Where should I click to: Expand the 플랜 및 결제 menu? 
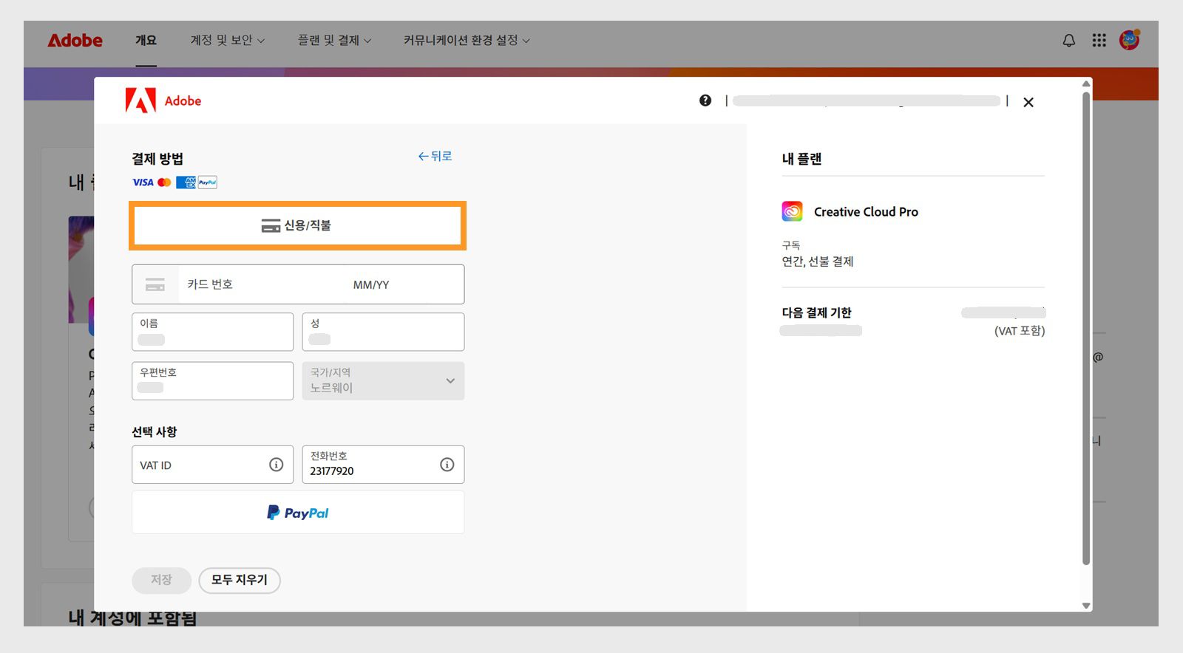334,40
